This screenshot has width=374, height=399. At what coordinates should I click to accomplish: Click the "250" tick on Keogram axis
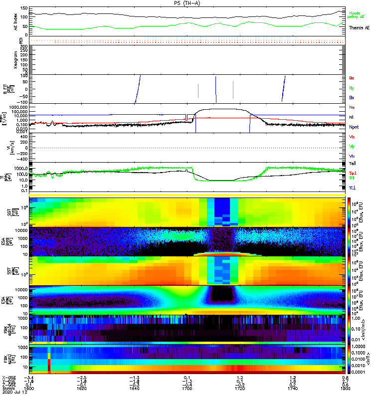[24, 51]
